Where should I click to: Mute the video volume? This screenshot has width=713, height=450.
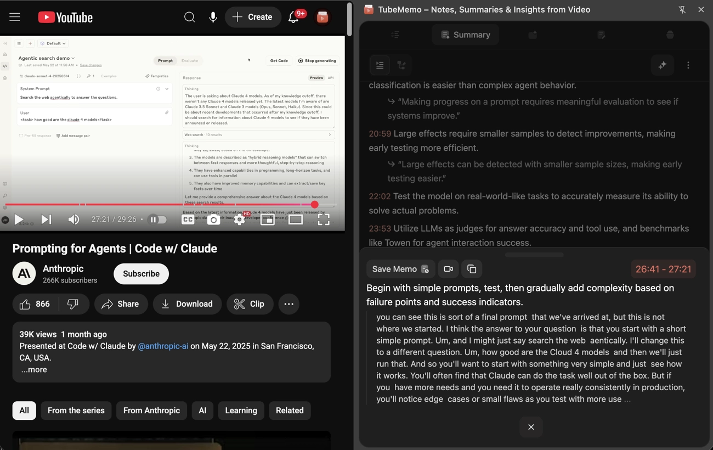click(73, 220)
